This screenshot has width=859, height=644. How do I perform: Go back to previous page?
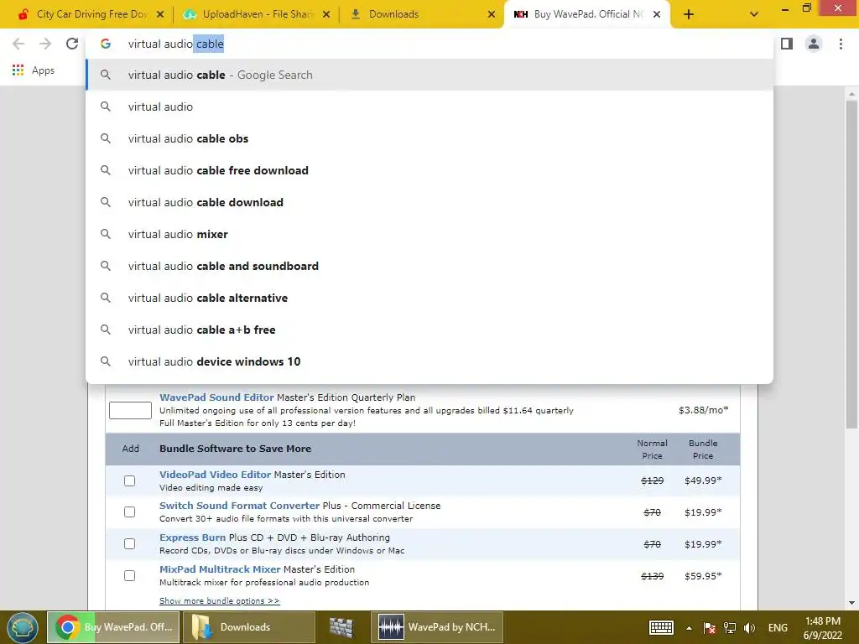18,44
